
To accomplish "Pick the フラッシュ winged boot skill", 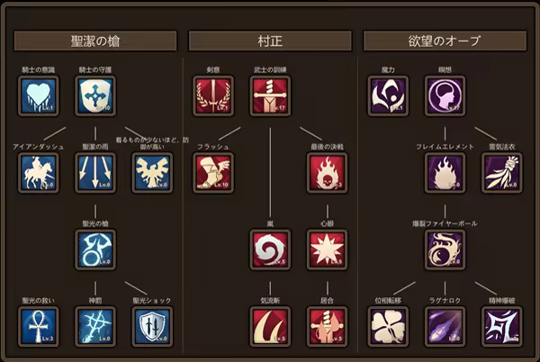I will pyautogui.click(x=213, y=173).
